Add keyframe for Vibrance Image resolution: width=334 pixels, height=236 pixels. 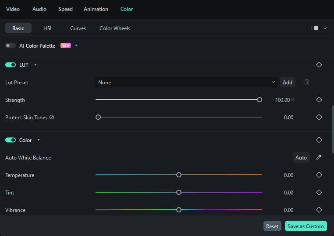pos(319,210)
